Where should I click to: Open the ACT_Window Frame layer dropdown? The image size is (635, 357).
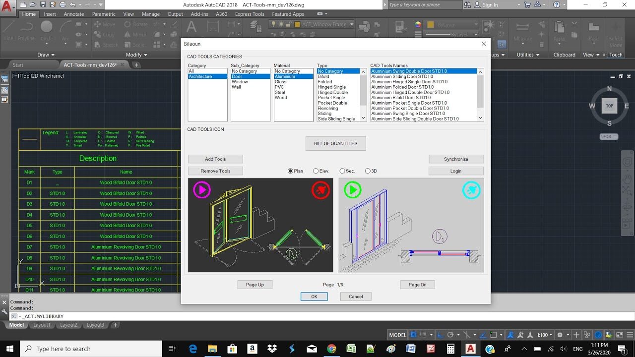[352, 24]
